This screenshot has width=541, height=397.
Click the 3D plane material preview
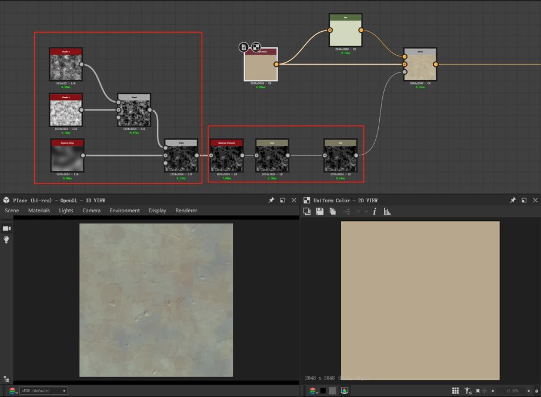coord(156,300)
